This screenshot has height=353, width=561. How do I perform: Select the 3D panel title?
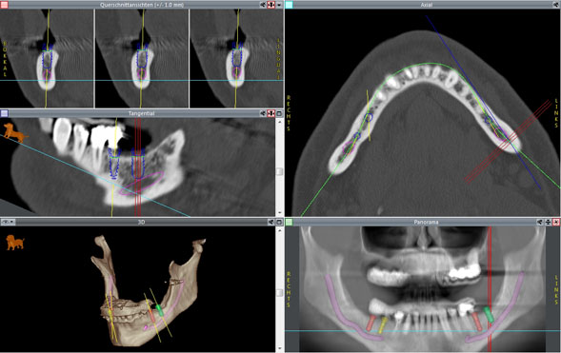[141, 222]
